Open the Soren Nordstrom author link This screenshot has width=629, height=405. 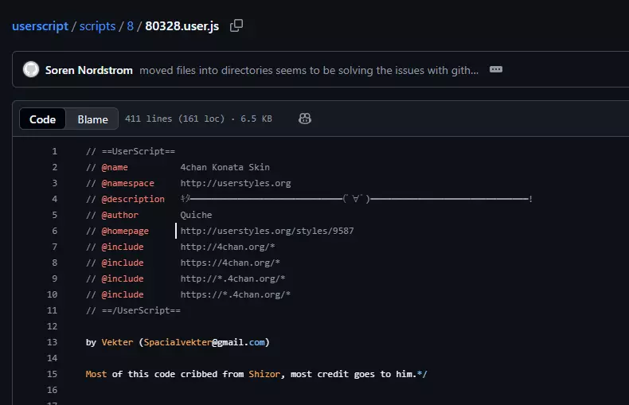point(88,70)
